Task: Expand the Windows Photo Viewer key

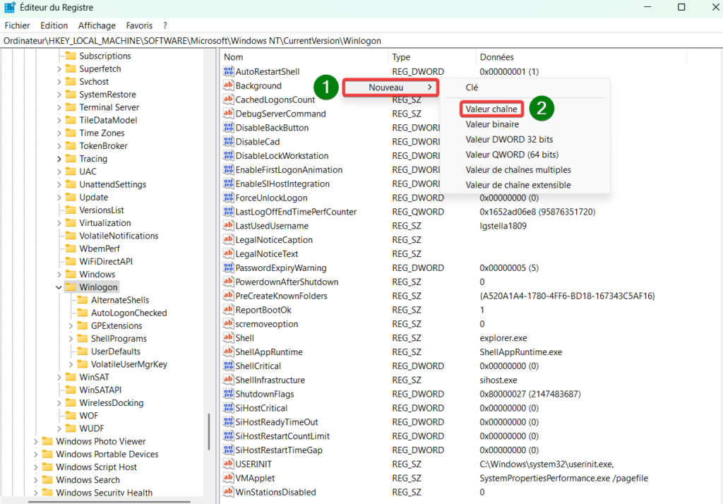Action: (35, 441)
